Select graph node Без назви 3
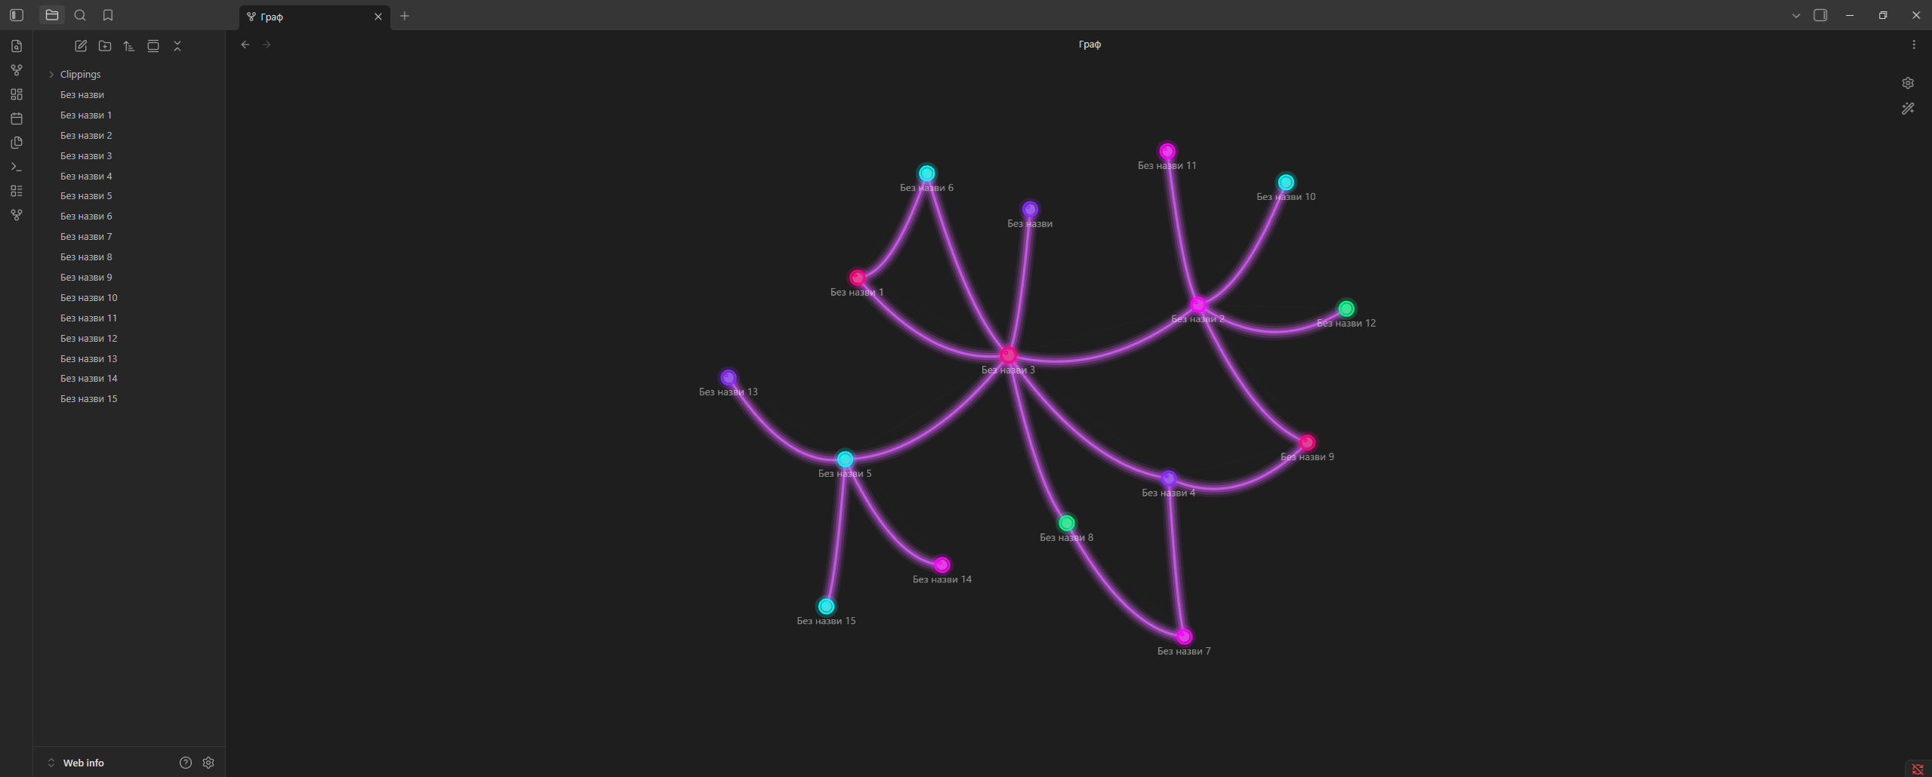Image resolution: width=1932 pixels, height=777 pixels. coord(1008,355)
